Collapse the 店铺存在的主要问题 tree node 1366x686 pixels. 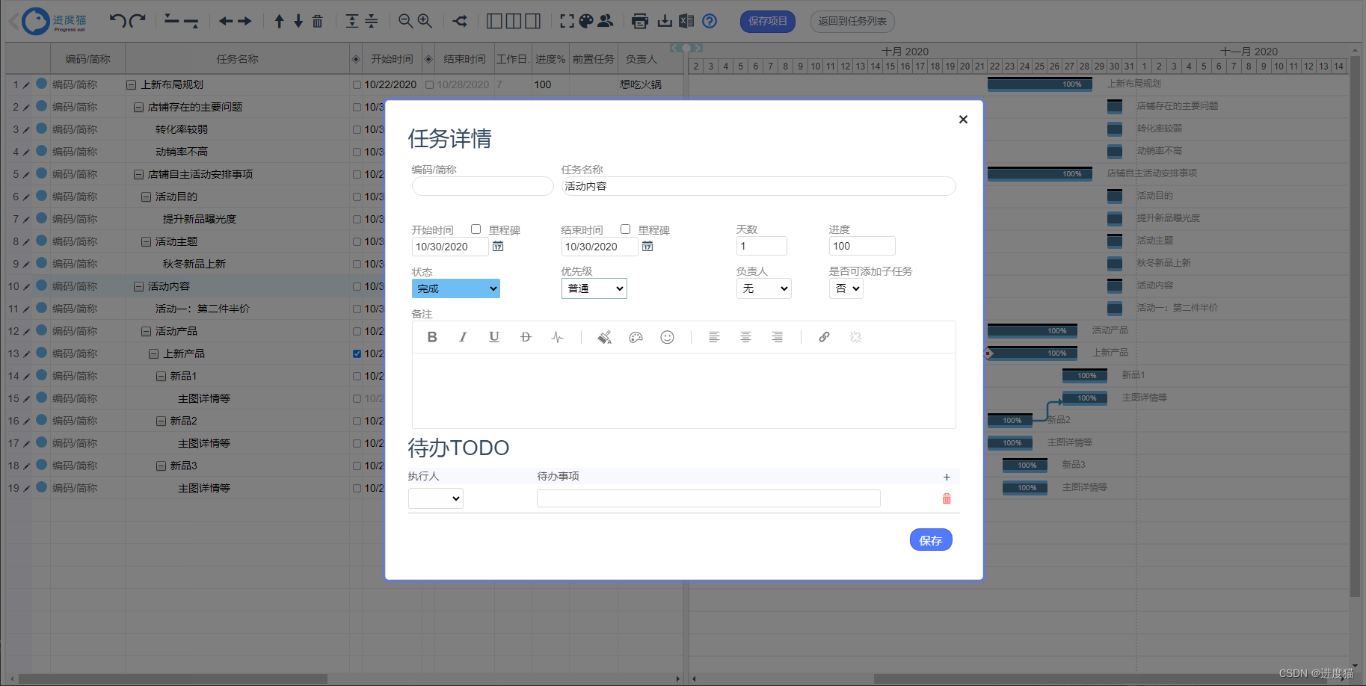pyautogui.click(x=138, y=108)
